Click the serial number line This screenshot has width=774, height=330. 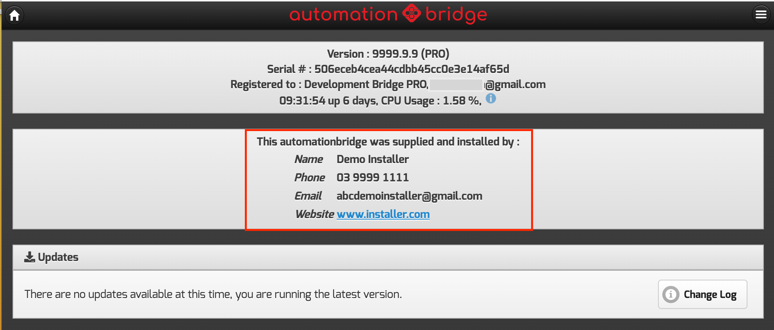[388, 69]
